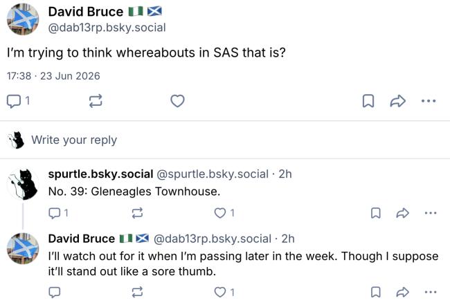Open the @dab13rp.bsky.social handle at top

(107, 28)
